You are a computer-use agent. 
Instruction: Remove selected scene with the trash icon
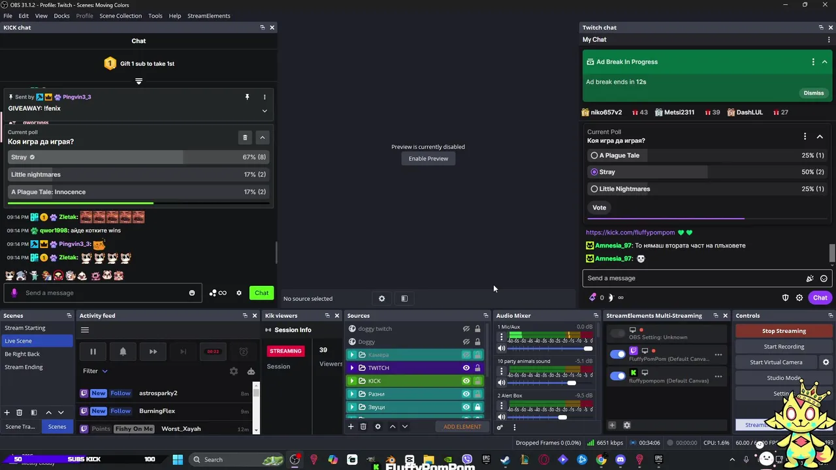coord(20,413)
